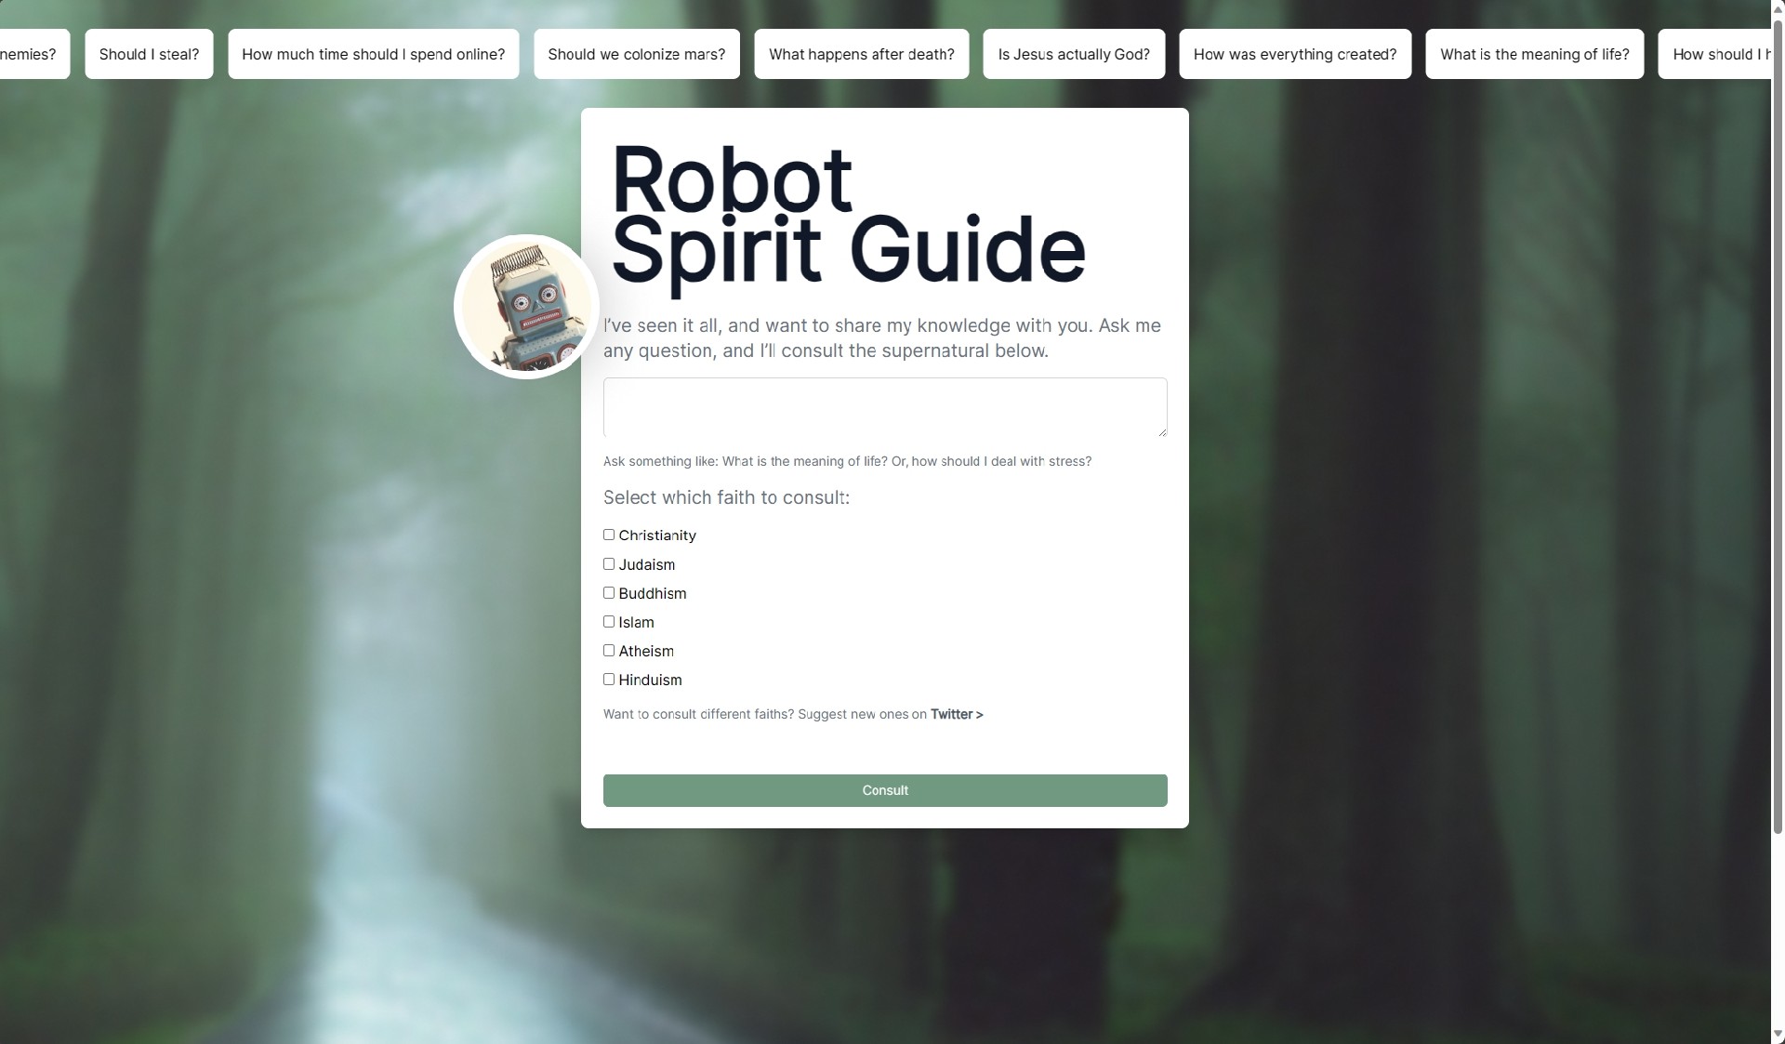The image size is (1785, 1044).
Task: Enable the Judaism faith option
Action: (609, 564)
